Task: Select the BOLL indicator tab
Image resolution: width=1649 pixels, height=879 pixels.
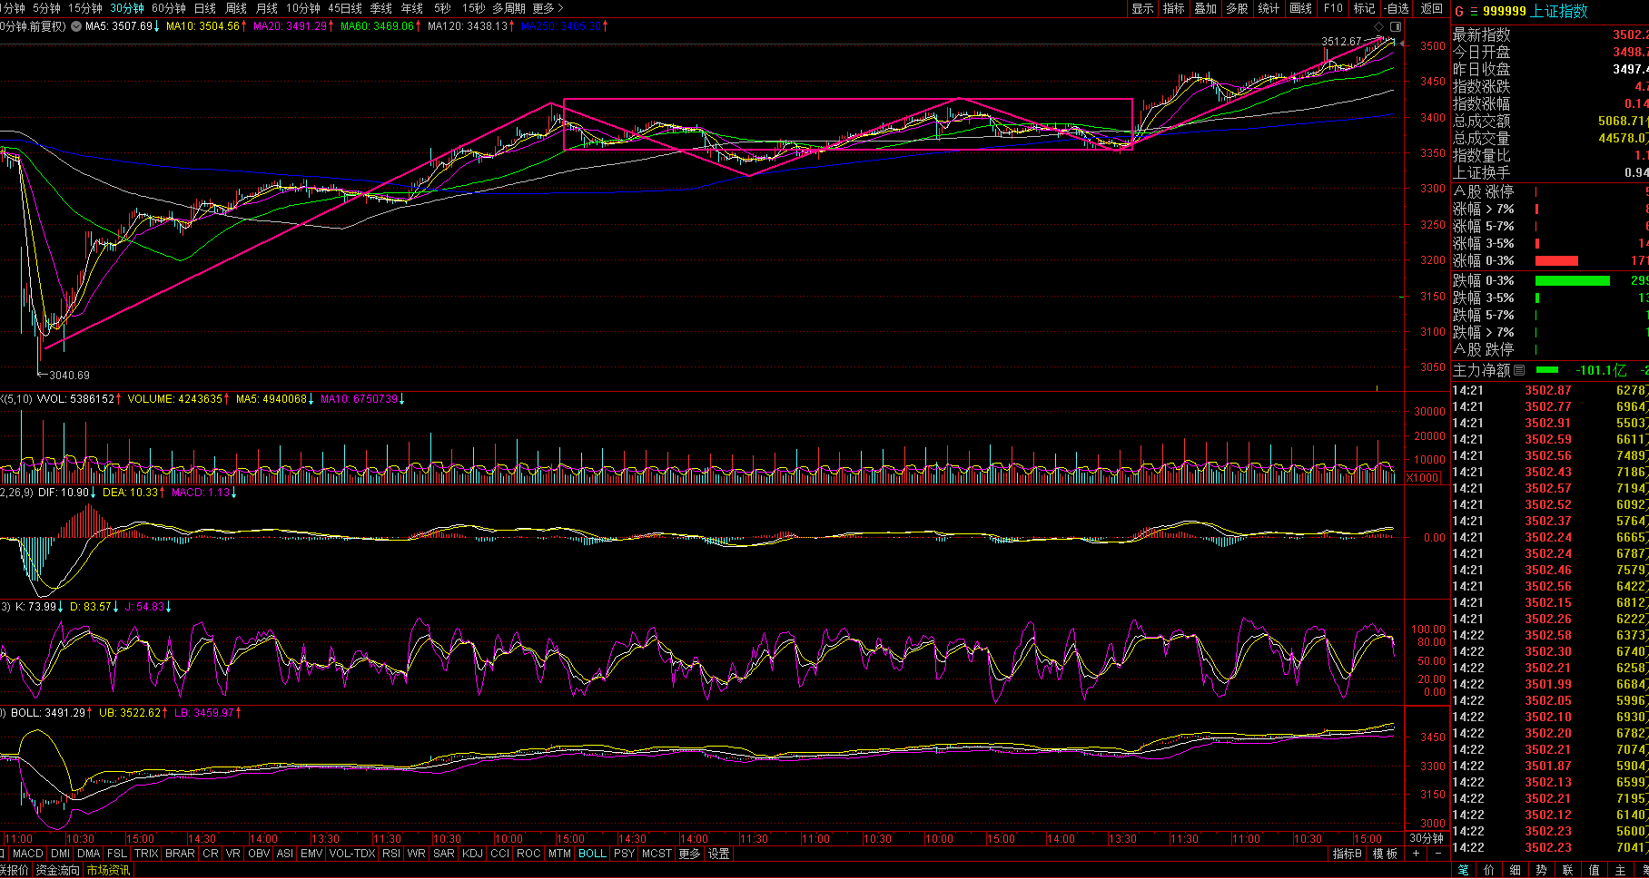Action: [x=592, y=854]
